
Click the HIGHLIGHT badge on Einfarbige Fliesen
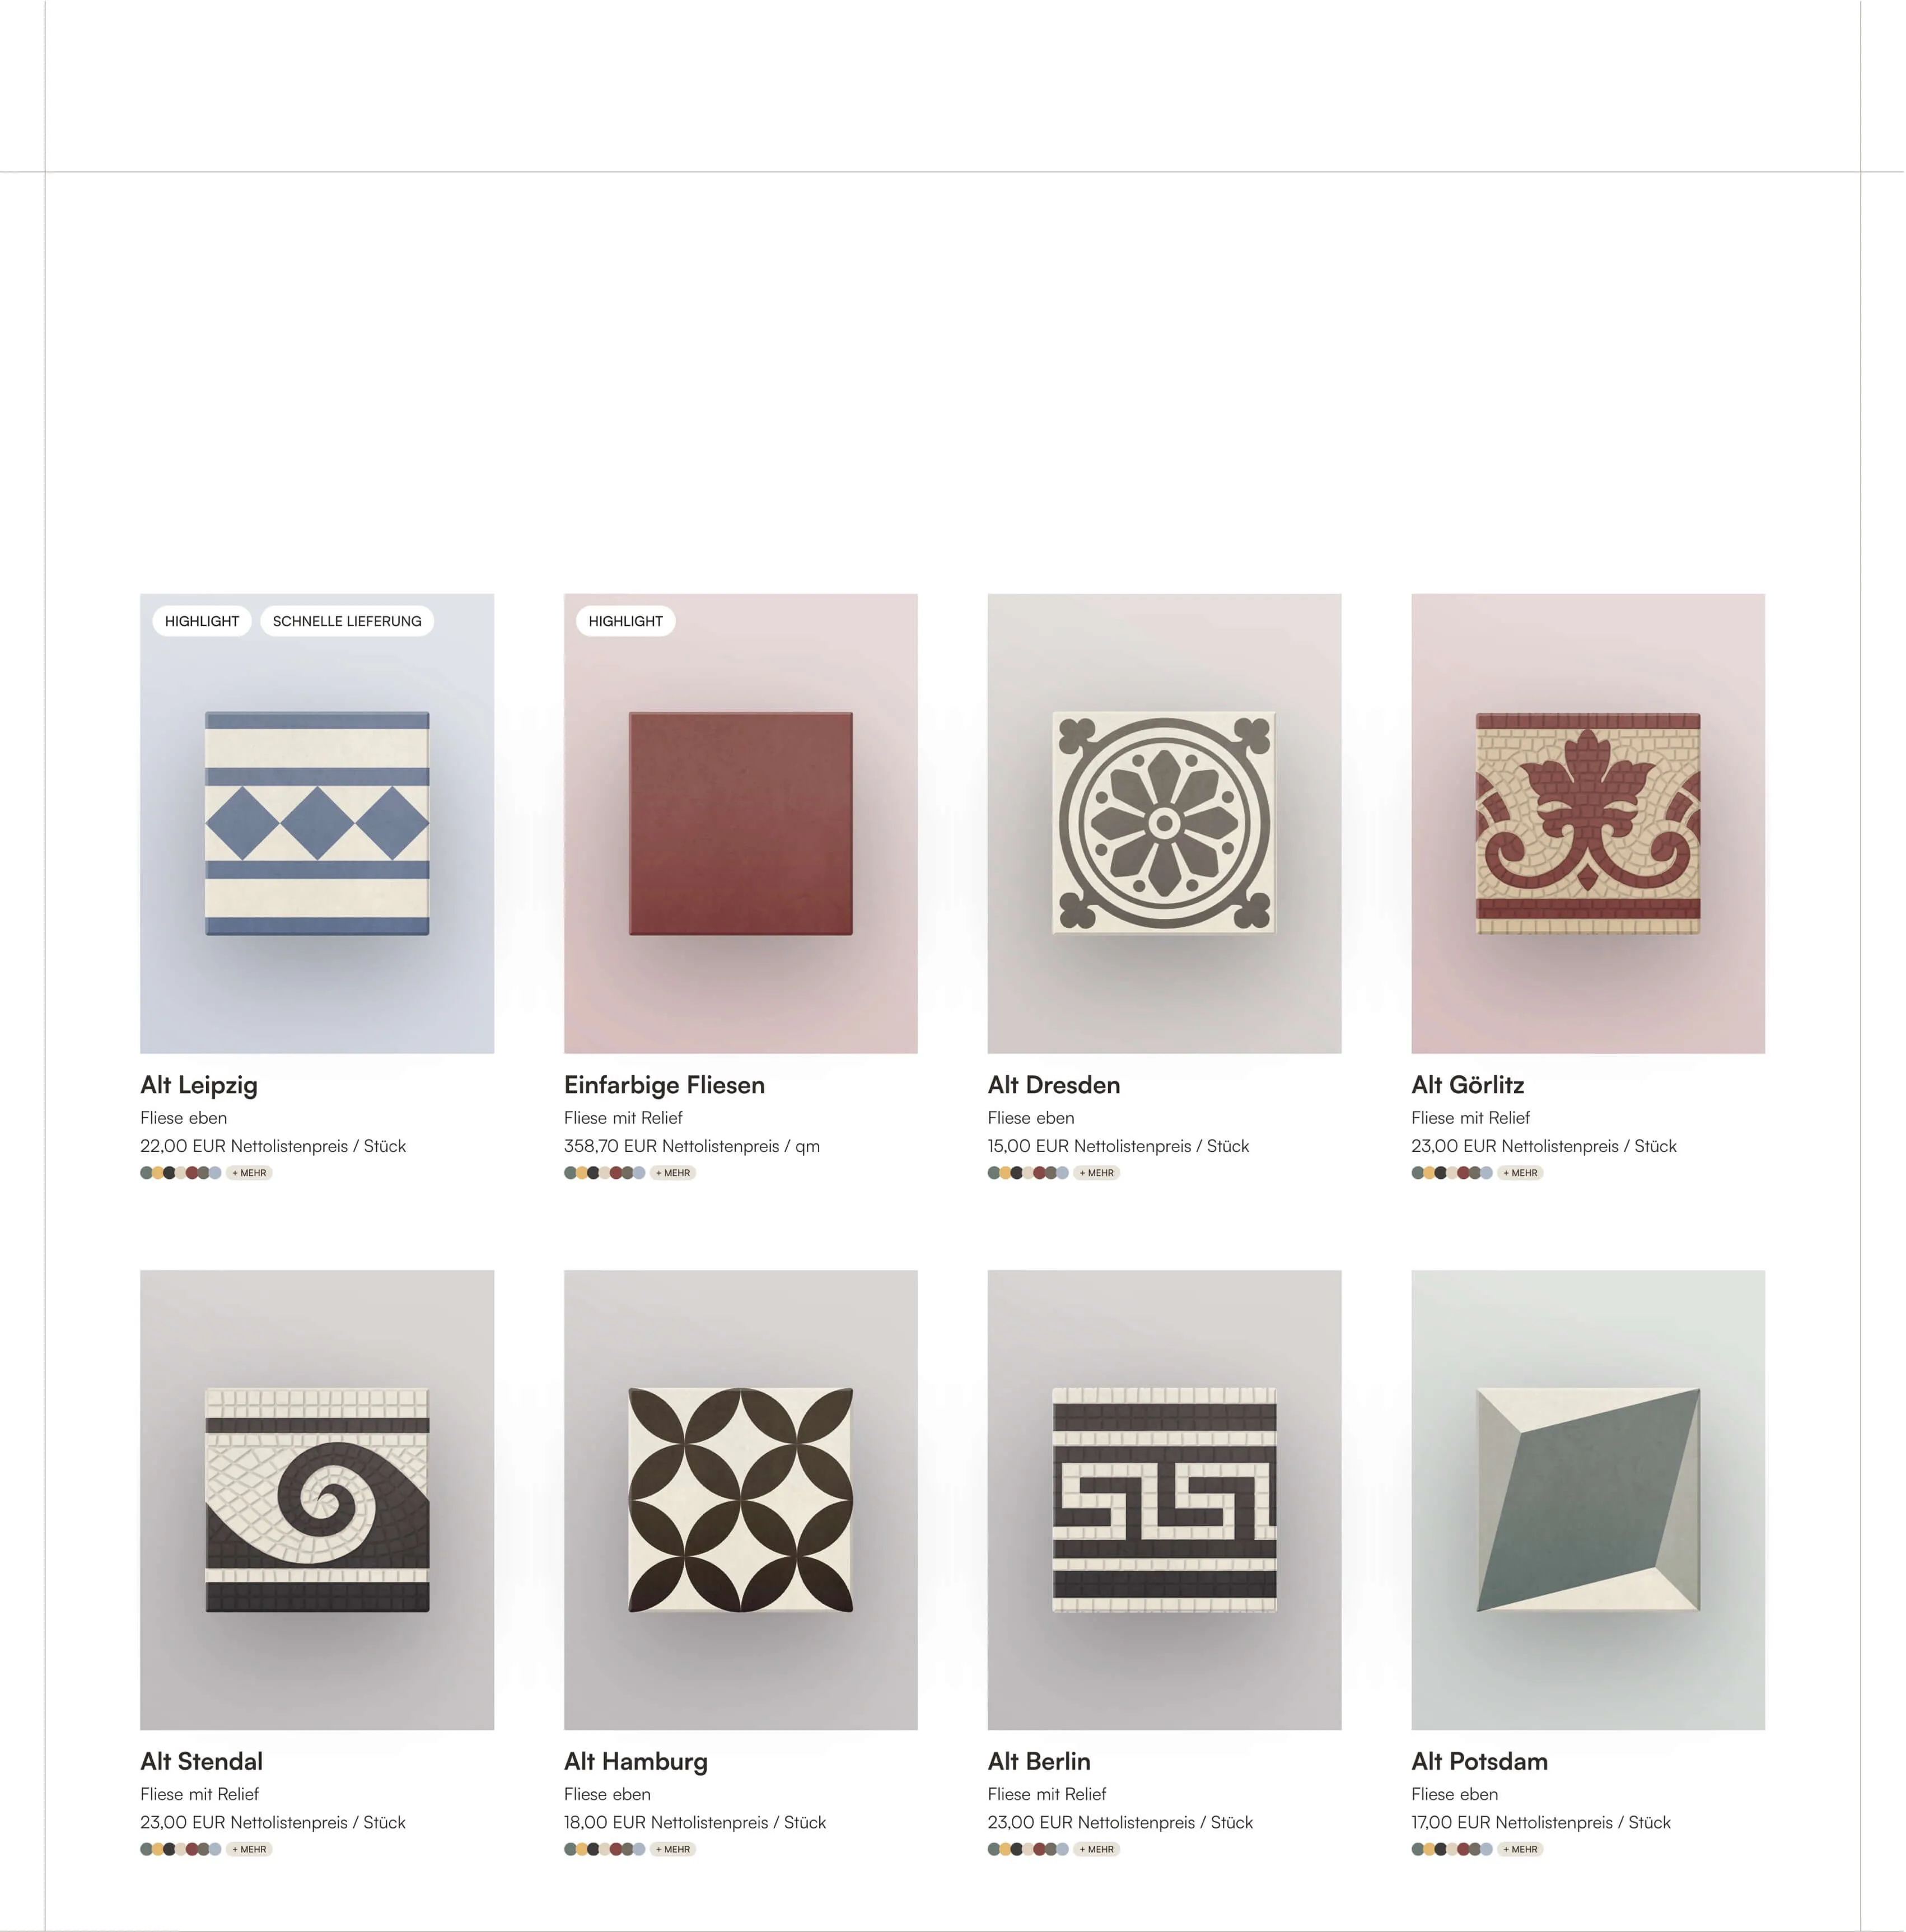625,621
